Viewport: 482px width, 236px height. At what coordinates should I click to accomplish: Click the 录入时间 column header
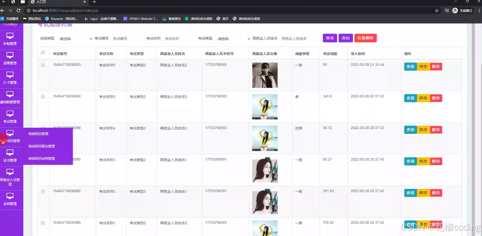coord(358,54)
